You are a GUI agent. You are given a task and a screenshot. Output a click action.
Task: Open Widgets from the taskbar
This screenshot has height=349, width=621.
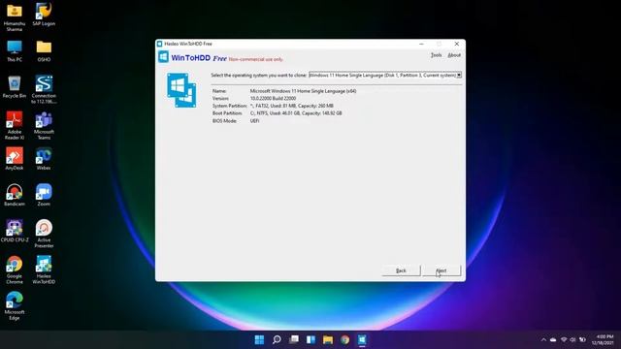tap(310, 339)
